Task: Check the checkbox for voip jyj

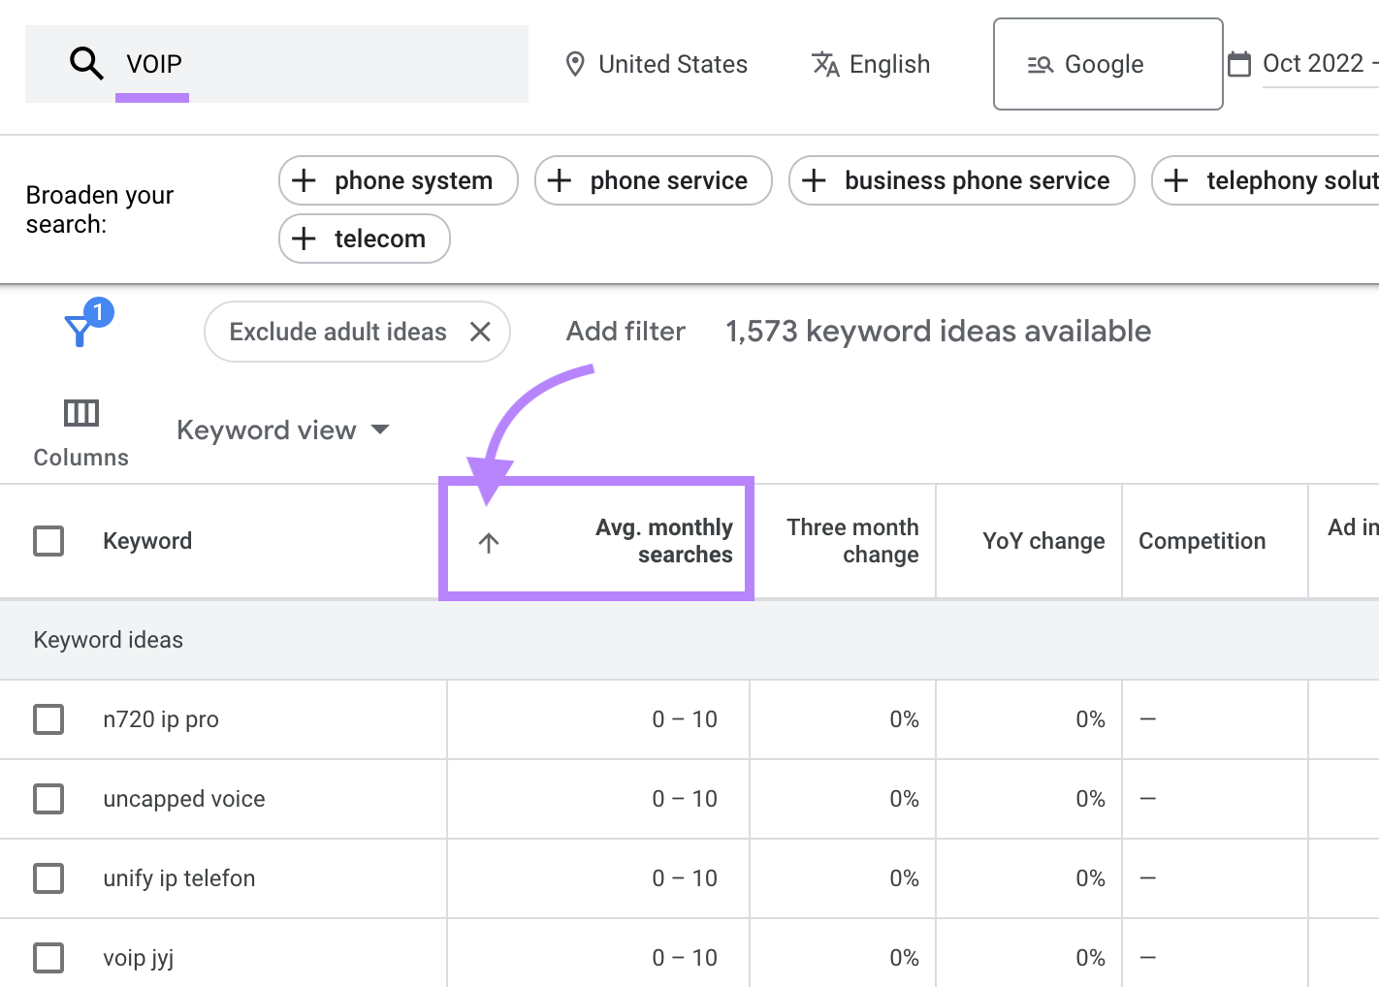Action: tap(48, 957)
